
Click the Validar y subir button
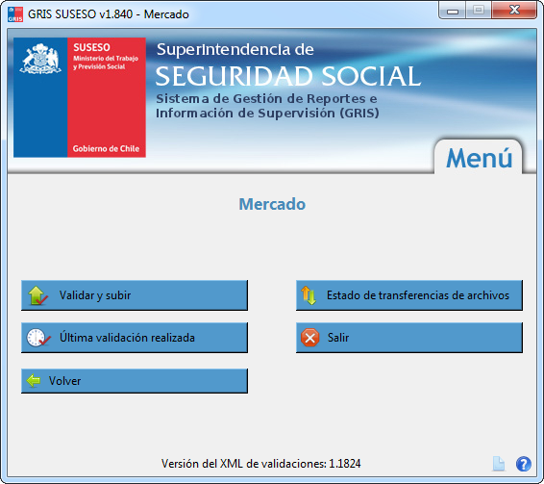[135, 295]
